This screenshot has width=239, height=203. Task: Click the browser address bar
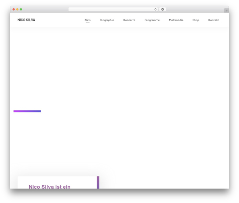click(113, 10)
